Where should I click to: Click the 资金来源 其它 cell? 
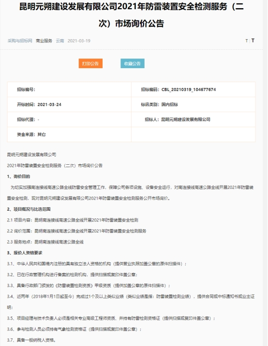pos(69,135)
